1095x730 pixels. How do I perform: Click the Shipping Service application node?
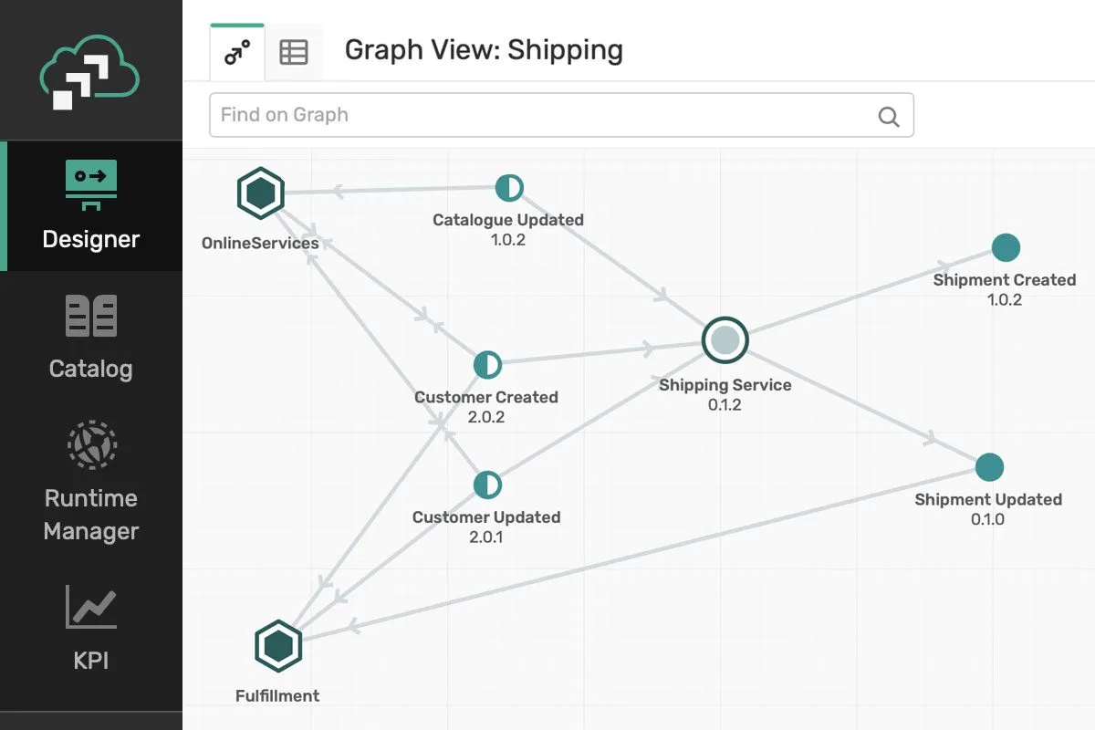(x=725, y=339)
